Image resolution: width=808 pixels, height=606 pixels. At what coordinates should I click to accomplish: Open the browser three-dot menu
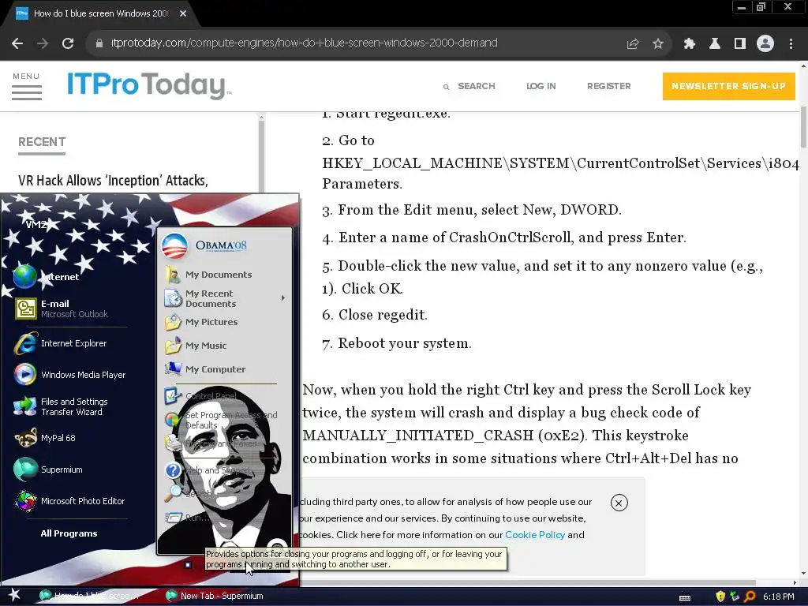point(791,44)
